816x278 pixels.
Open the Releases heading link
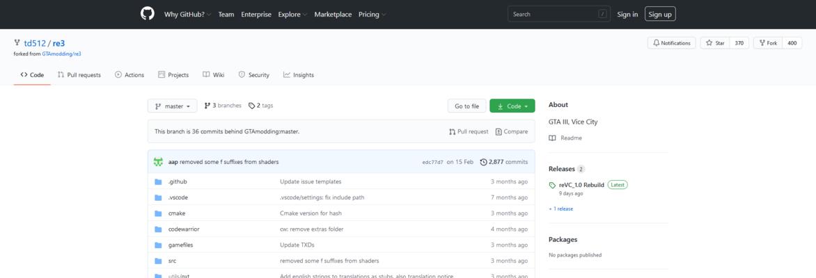tap(561, 169)
